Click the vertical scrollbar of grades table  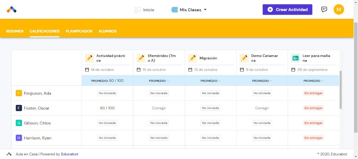(340, 91)
